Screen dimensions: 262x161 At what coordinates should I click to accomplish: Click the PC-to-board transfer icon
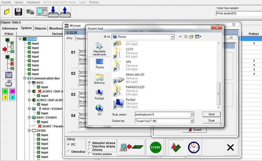[x=131, y=147]
